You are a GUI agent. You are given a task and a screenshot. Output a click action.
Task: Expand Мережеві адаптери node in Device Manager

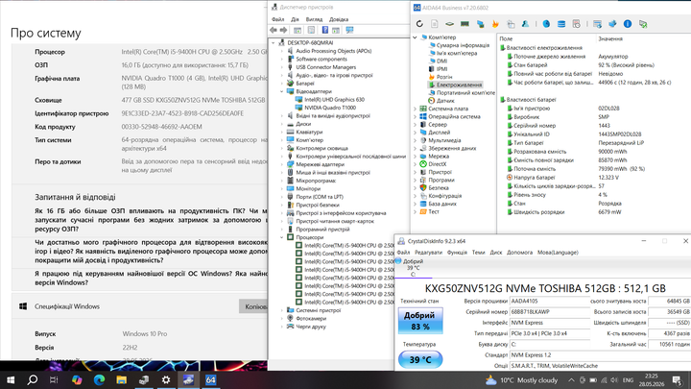pyautogui.click(x=282, y=164)
